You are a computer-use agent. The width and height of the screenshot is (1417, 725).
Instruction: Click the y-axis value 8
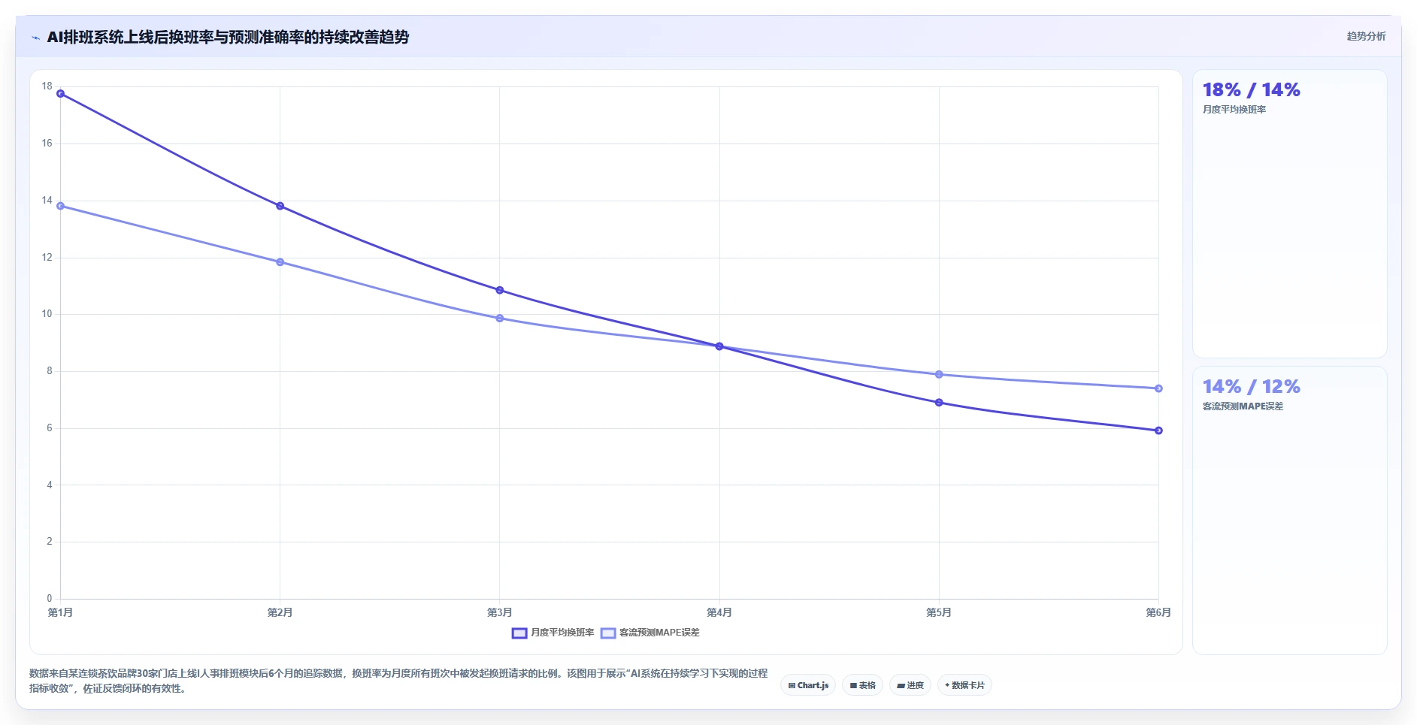pos(50,371)
